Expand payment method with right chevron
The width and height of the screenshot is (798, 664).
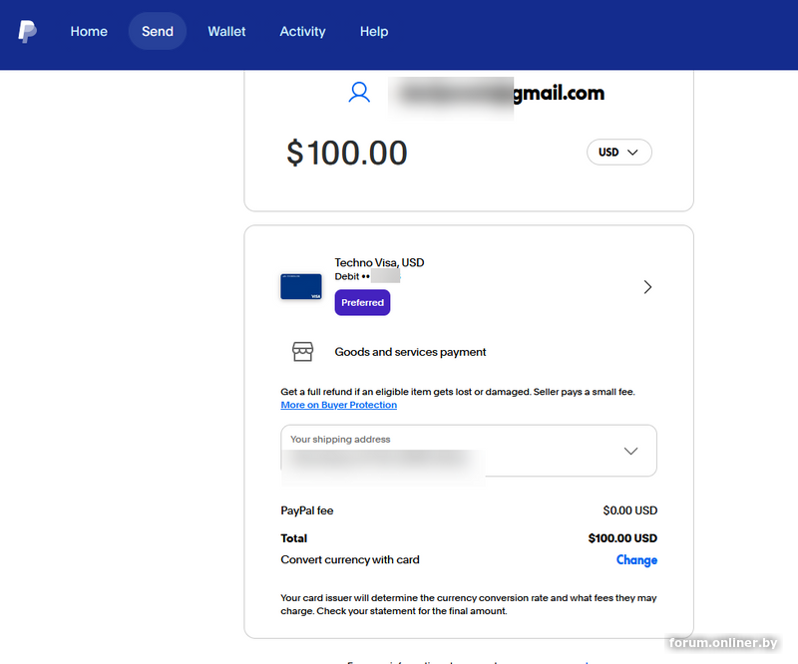coord(647,287)
